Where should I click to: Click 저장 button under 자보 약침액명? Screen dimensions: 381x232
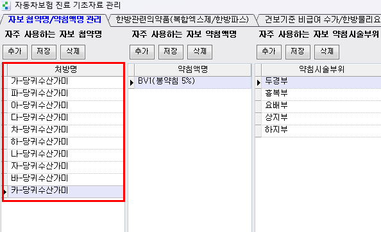(171, 52)
